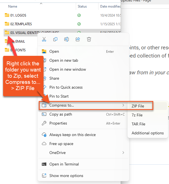Choose TAR File compression option
Image resolution: width=169 pixels, height=184 pixels.
(138, 124)
